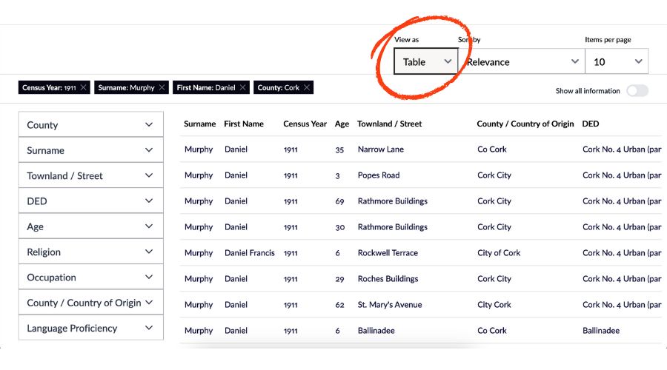
Task: Open the Sort by Relevance dropdown
Action: 522,62
